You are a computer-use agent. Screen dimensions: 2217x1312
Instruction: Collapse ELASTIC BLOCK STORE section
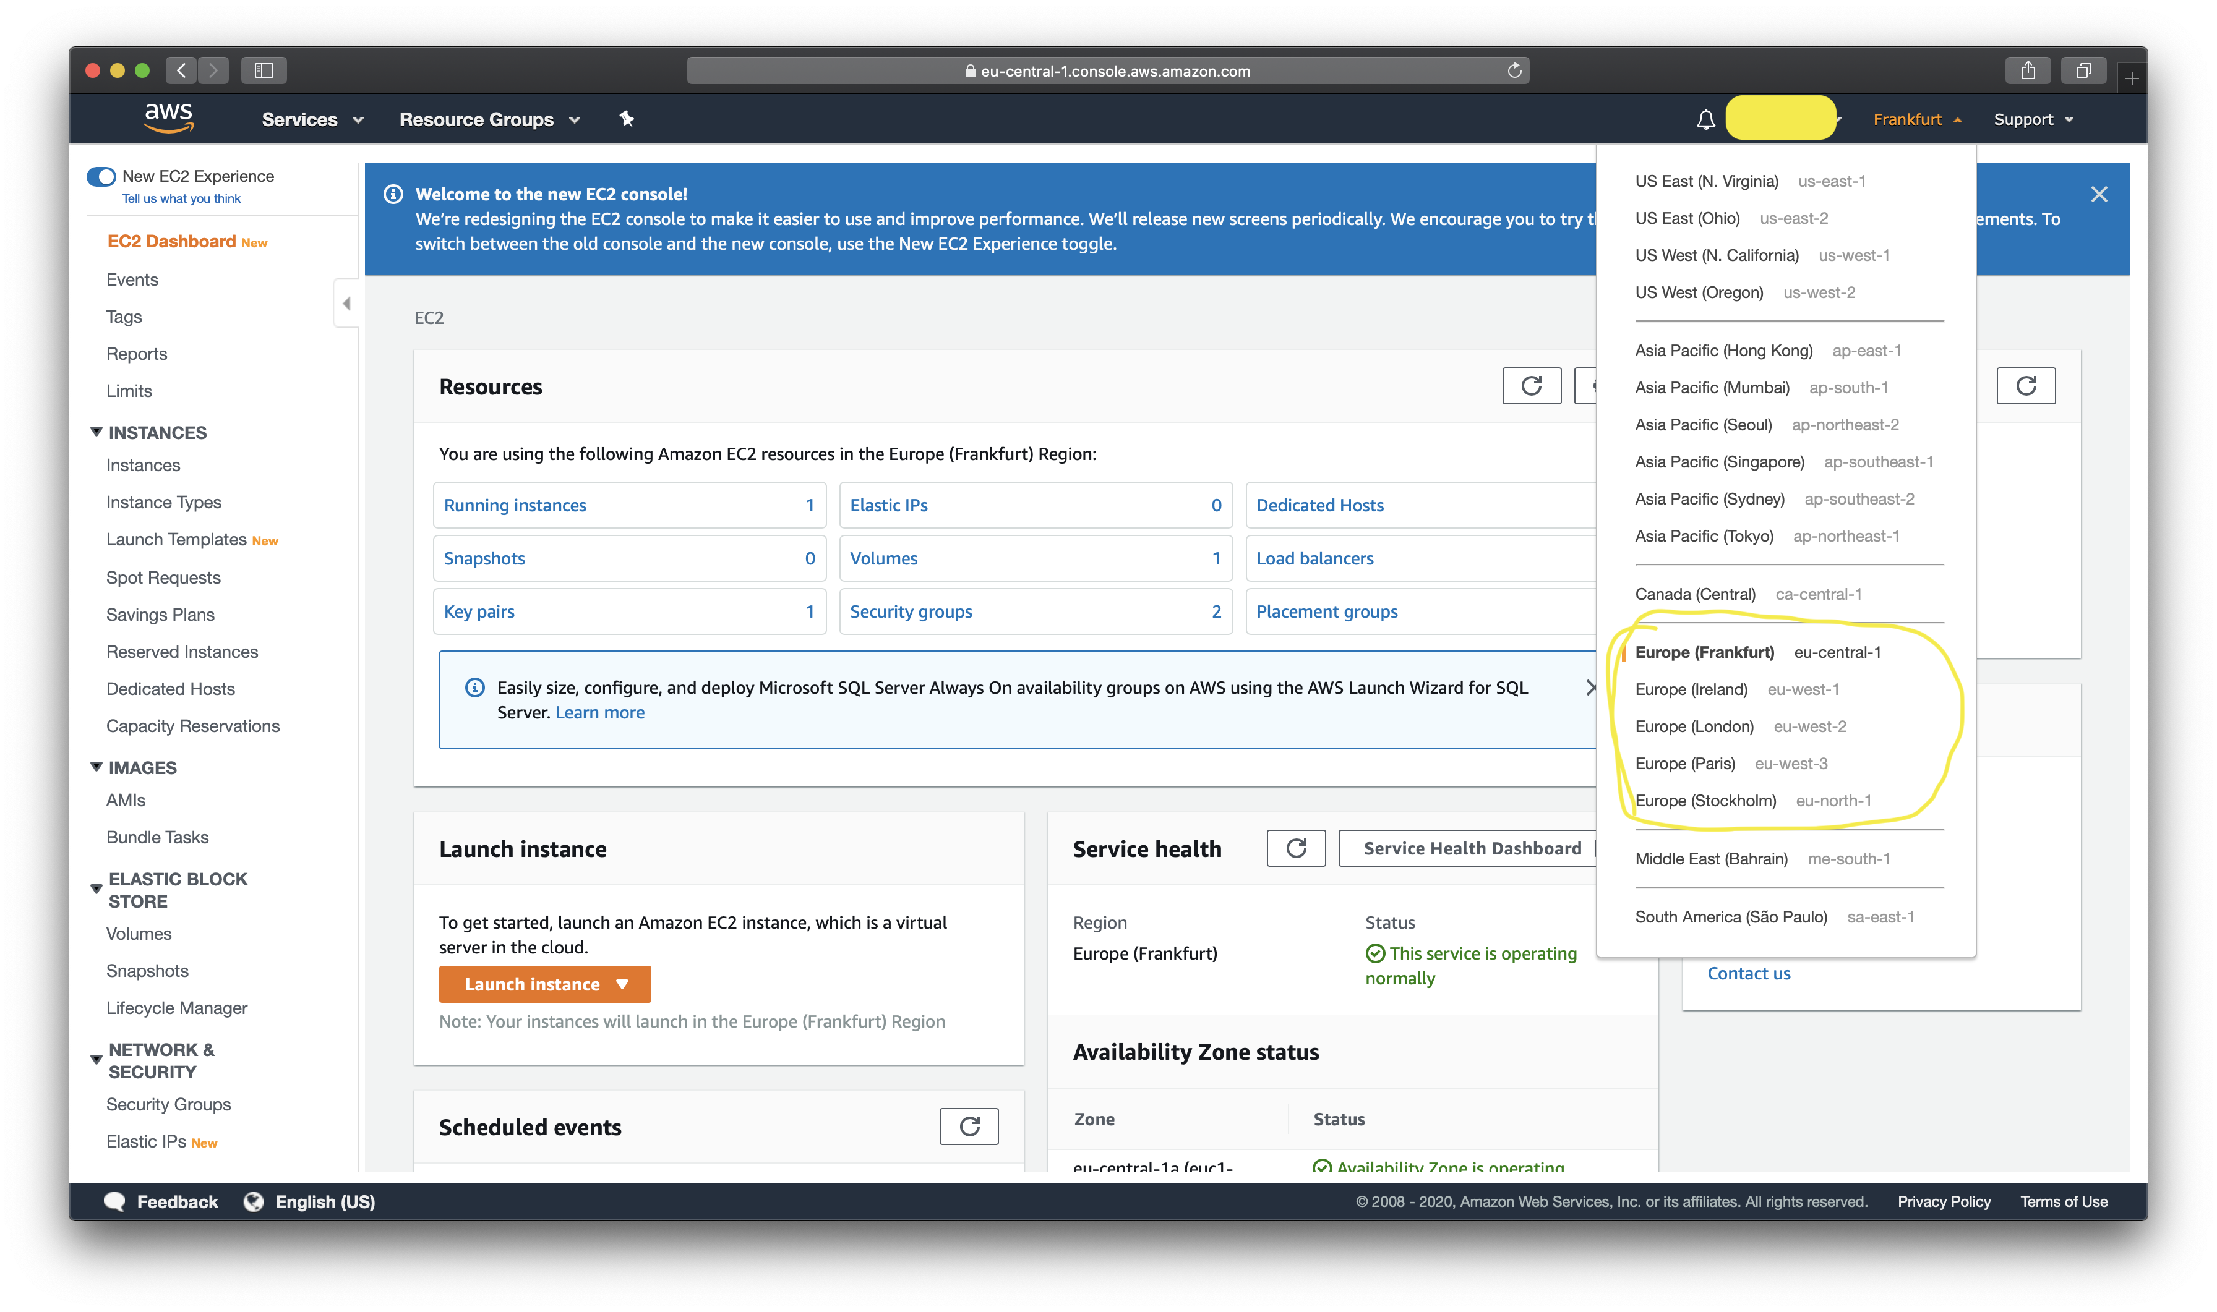pos(96,888)
